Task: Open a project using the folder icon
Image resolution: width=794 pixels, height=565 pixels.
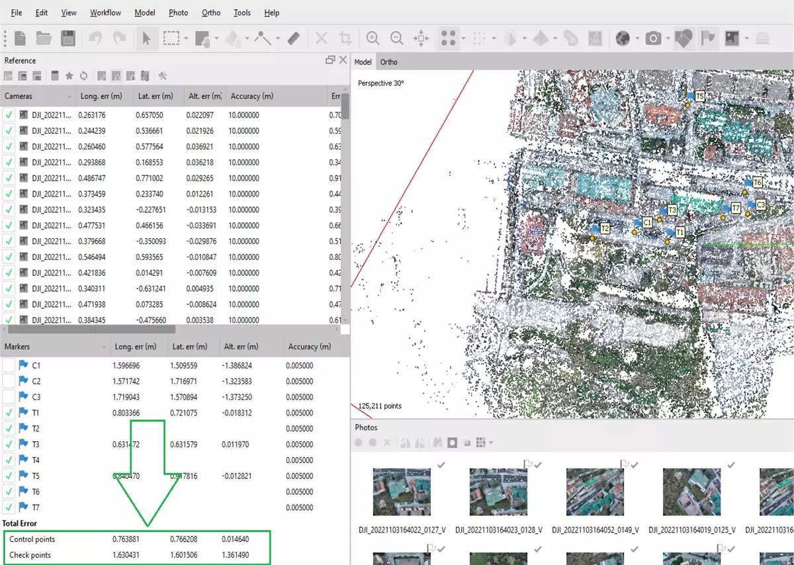Action: pyautogui.click(x=44, y=38)
